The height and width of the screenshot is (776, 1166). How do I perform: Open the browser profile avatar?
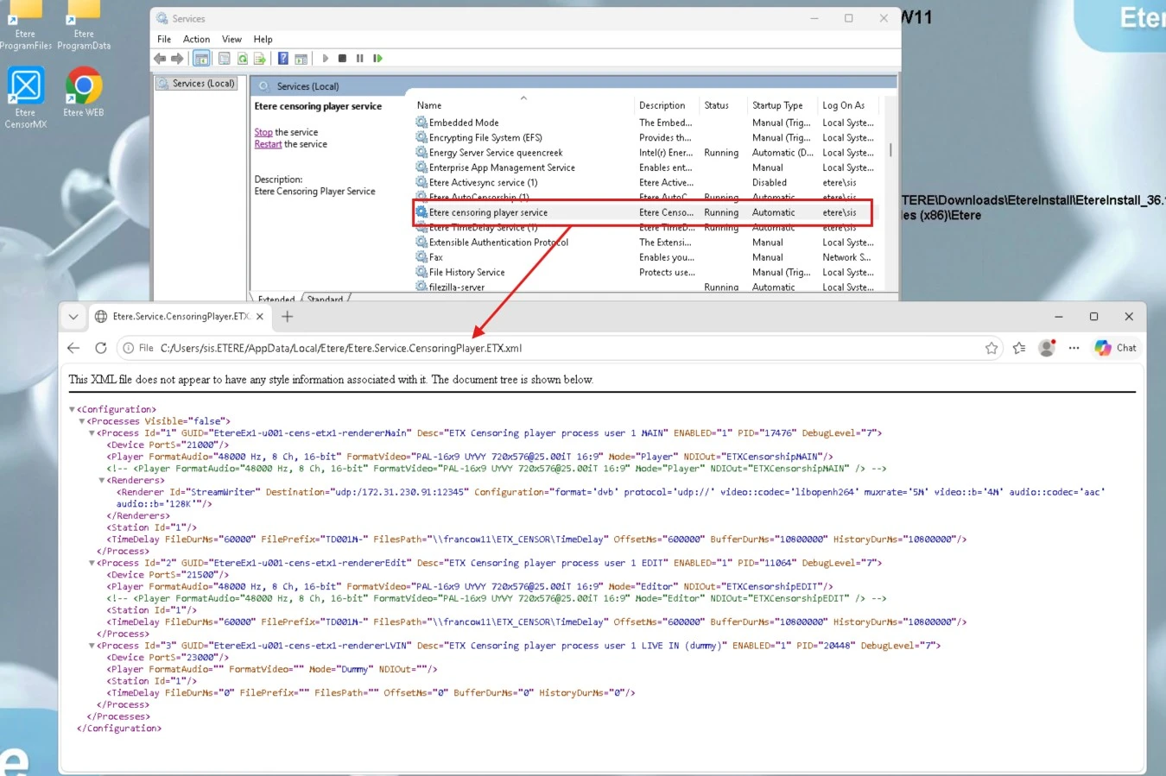1047,348
